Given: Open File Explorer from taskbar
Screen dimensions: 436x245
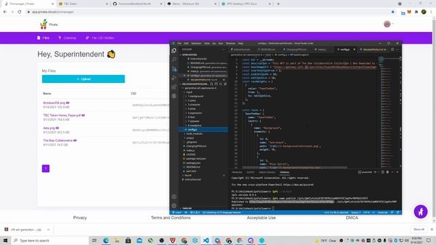Looking at the screenshot, I should tap(116, 240).
